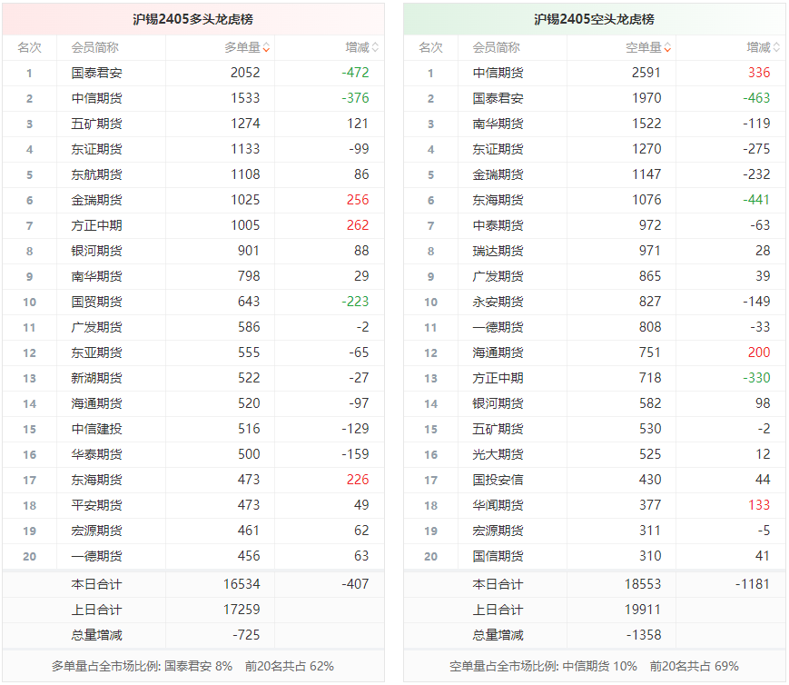Click green short change value -441
The width and height of the screenshot is (789, 685).
tap(756, 200)
